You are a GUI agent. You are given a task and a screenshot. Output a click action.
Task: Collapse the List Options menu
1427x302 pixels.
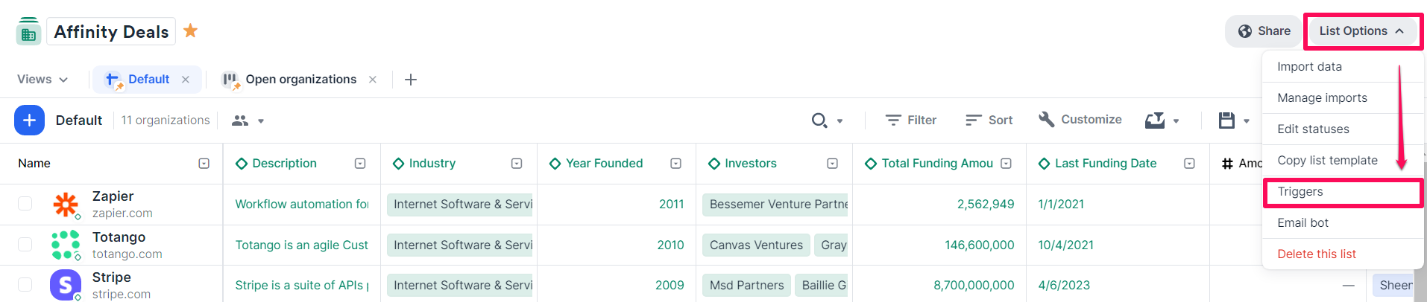(x=1361, y=31)
